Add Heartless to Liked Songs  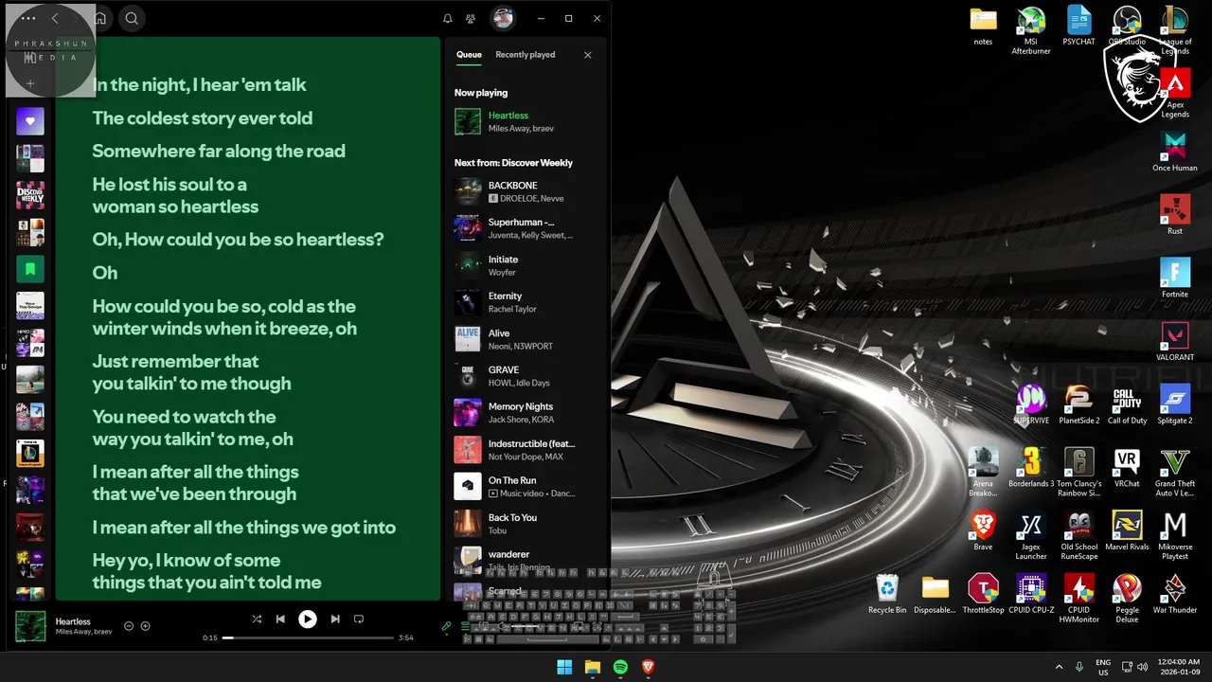[x=146, y=626]
